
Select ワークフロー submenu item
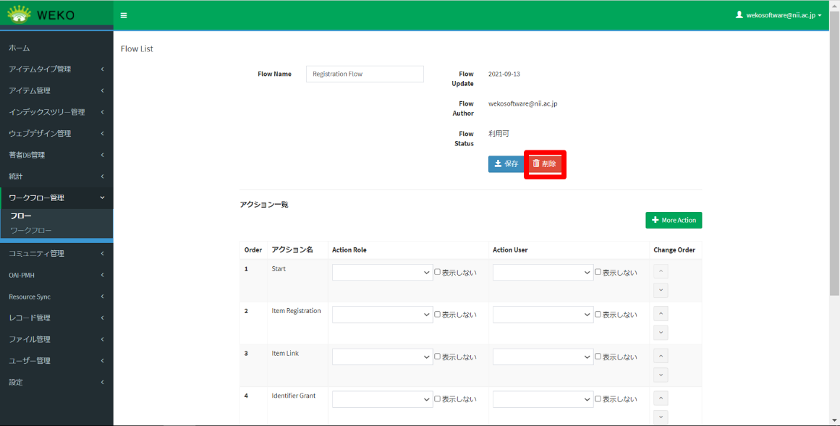coord(31,230)
